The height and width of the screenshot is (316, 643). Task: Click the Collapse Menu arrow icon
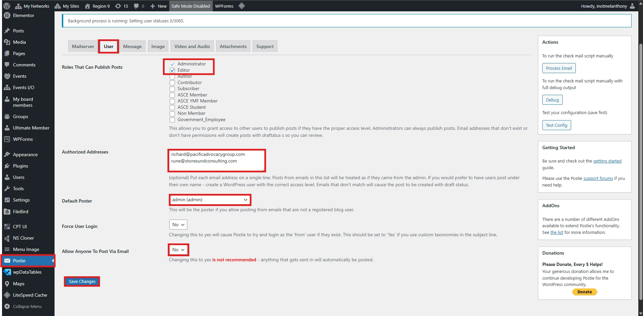7,306
